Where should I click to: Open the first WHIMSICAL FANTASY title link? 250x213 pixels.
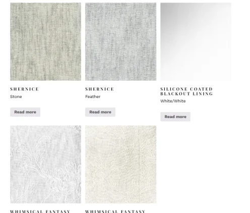[x=40, y=211]
